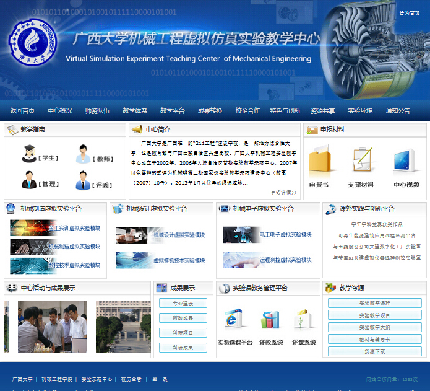The height and width of the screenshot is (391, 430).
Task: Click the 评课系统 icon
Action: (304, 320)
